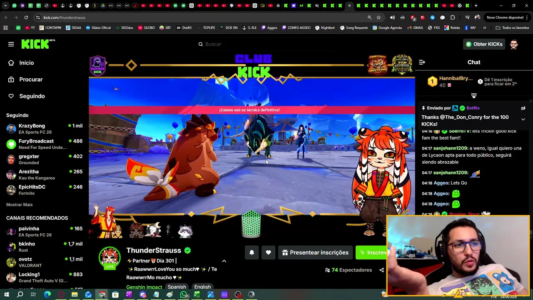Click Presentear inscrições gift button

(315, 252)
